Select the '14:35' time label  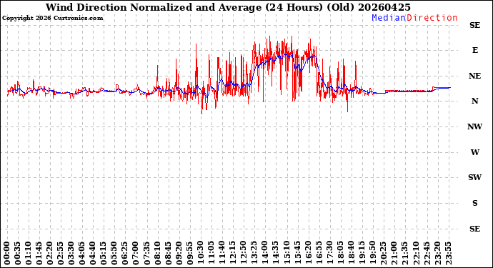[275, 253]
